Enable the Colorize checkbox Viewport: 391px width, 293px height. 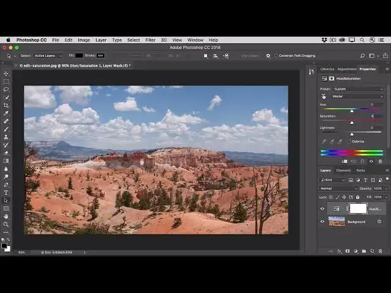(349, 142)
